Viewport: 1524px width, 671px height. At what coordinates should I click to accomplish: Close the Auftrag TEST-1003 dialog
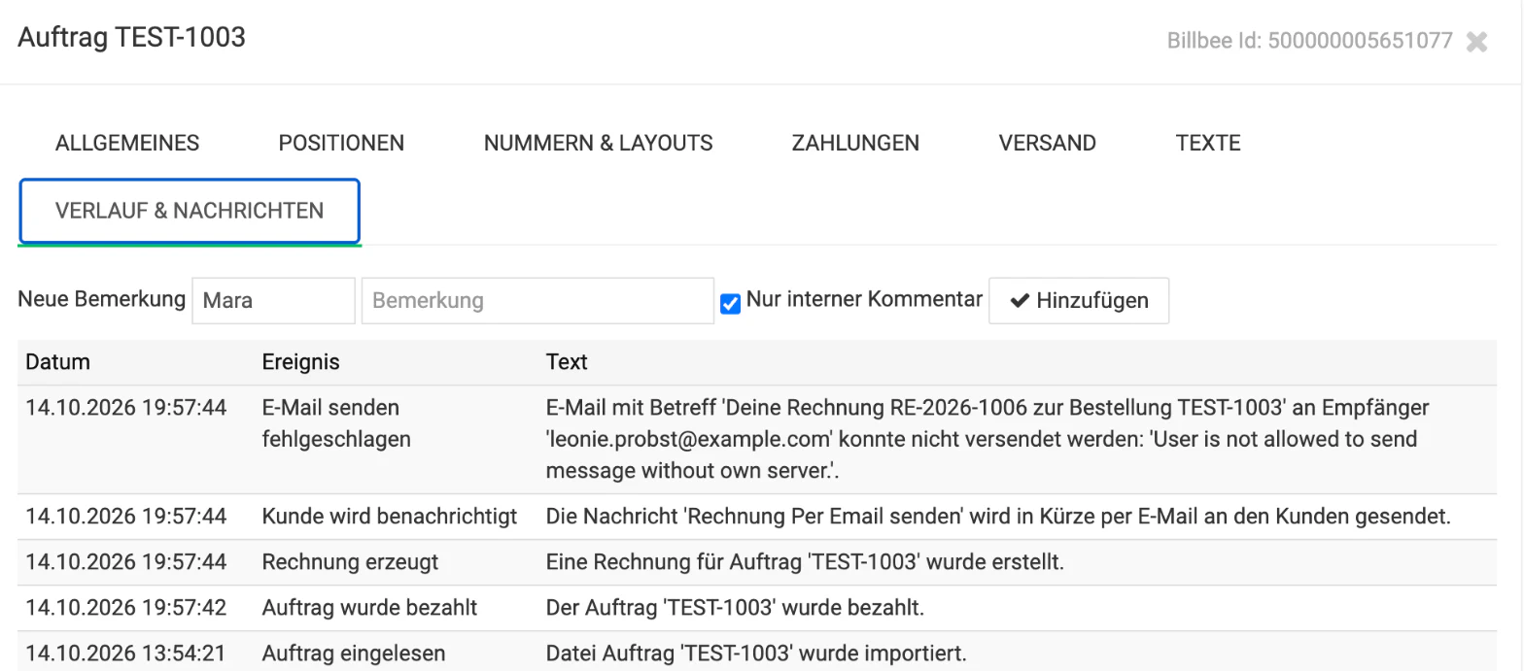tap(1476, 42)
